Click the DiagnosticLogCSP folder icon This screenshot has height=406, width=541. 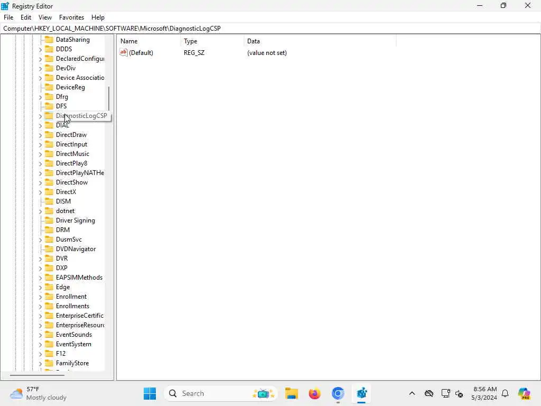49,116
